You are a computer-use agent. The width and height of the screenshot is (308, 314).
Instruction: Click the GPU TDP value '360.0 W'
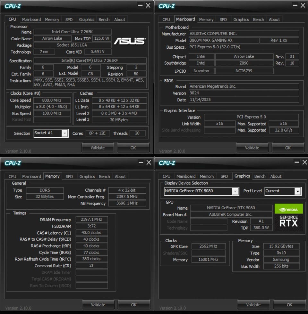(261, 228)
